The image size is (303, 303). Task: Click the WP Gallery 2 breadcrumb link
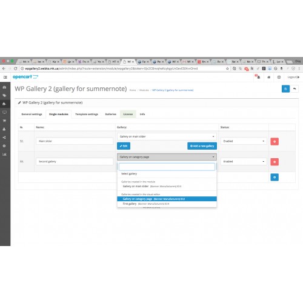coord(173,90)
